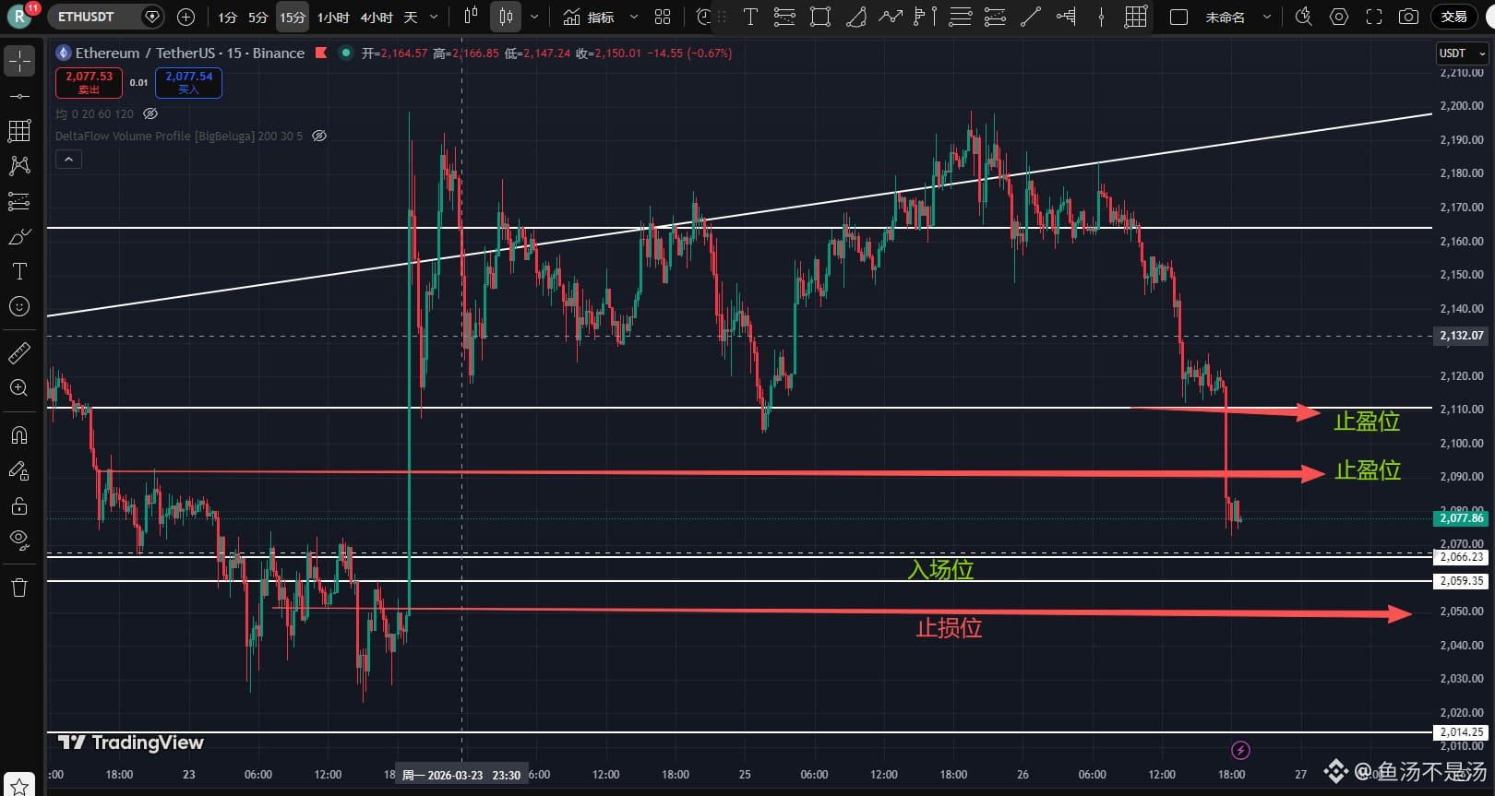Choose the horizontal line drawing tool in sidebar
The width and height of the screenshot is (1495, 796).
pos(19,96)
